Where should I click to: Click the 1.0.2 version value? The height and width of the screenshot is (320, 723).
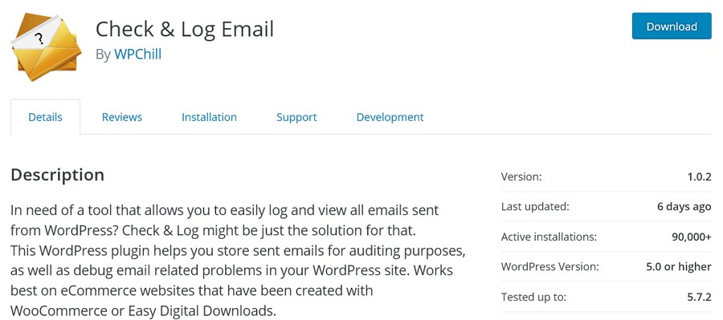point(699,176)
